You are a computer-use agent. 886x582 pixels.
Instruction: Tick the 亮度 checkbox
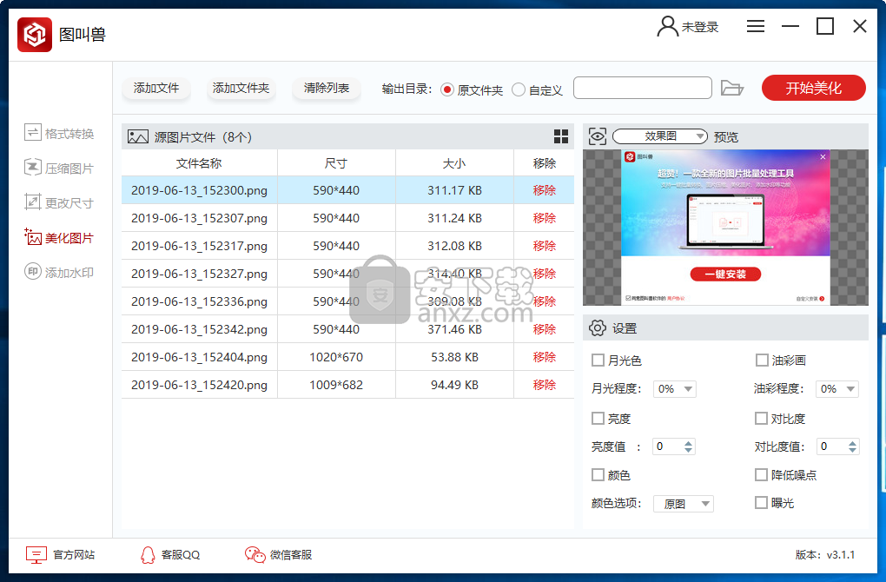pyautogui.click(x=598, y=418)
